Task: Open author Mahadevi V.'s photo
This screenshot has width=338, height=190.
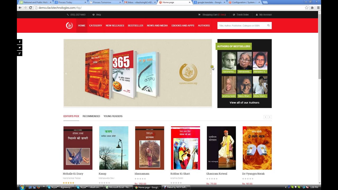Action: (x=260, y=61)
